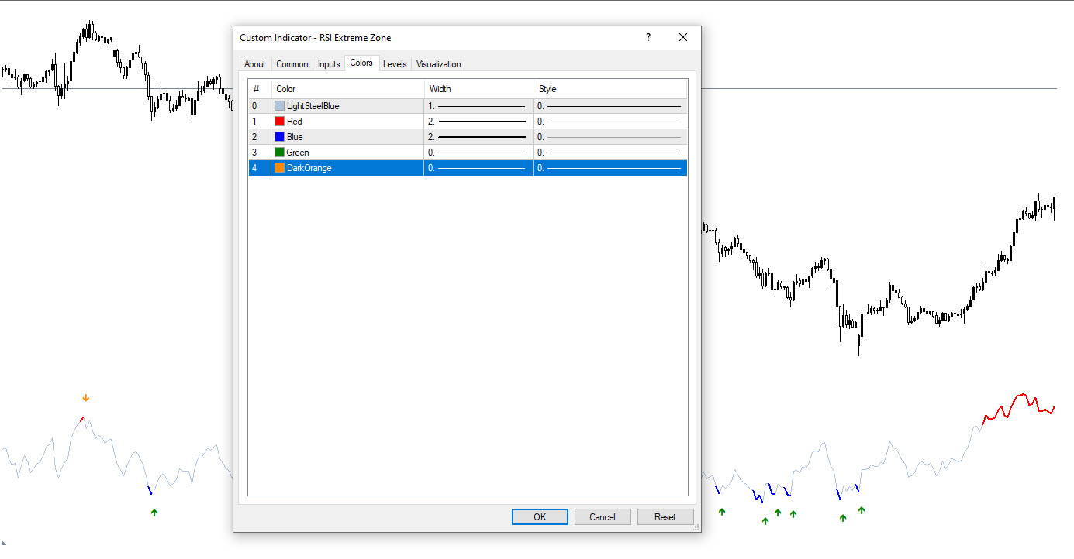Viewport: 1074px width, 559px height.
Task: Click the Width column header
Action: point(478,89)
